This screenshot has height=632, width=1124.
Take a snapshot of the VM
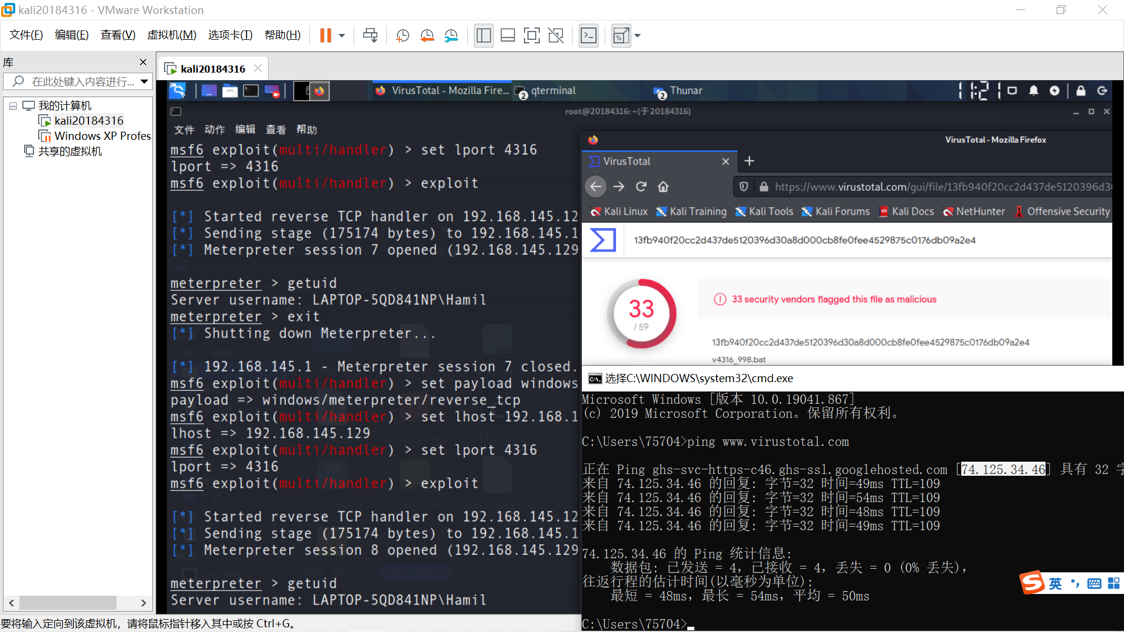(x=402, y=36)
